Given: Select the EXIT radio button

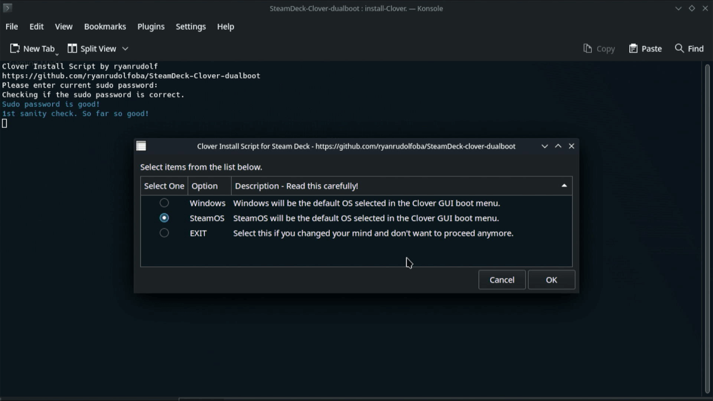Looking at the screenshot, I should [164, 233].
